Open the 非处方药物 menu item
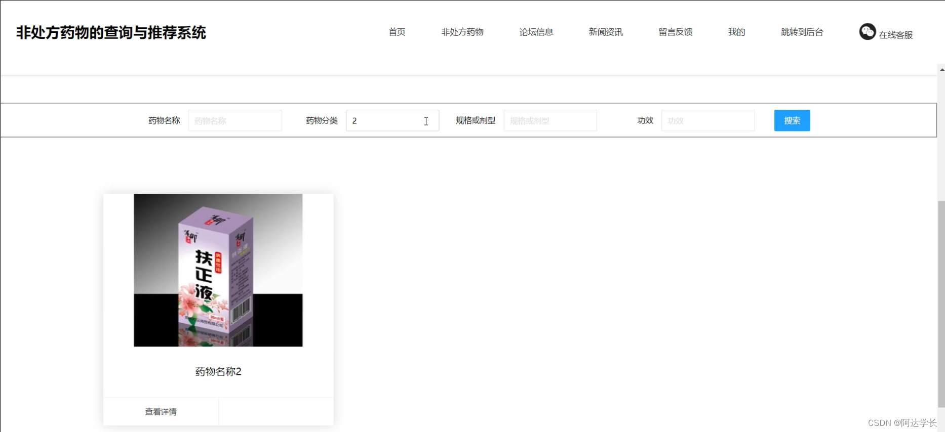This screenshot has width=945, height=432. [462, 32]
